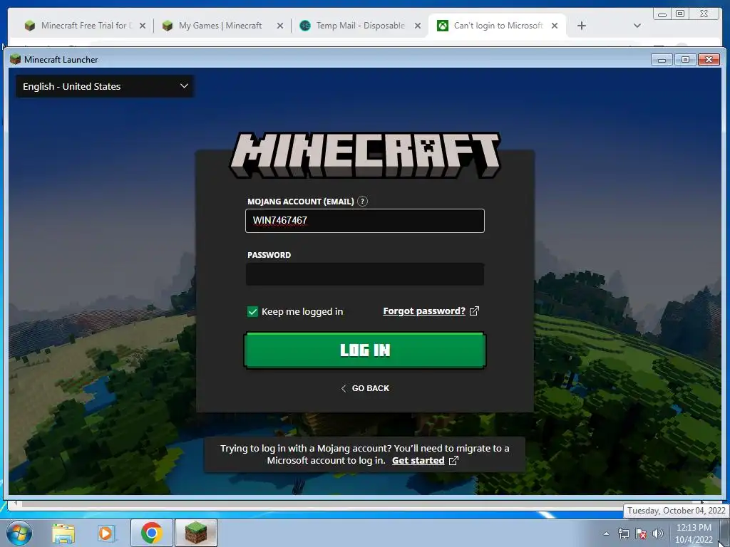Switch to Google Chrome in the taskbar
Image resolution: width=730 pixels, height=547 pixels.
click(151, 533)
